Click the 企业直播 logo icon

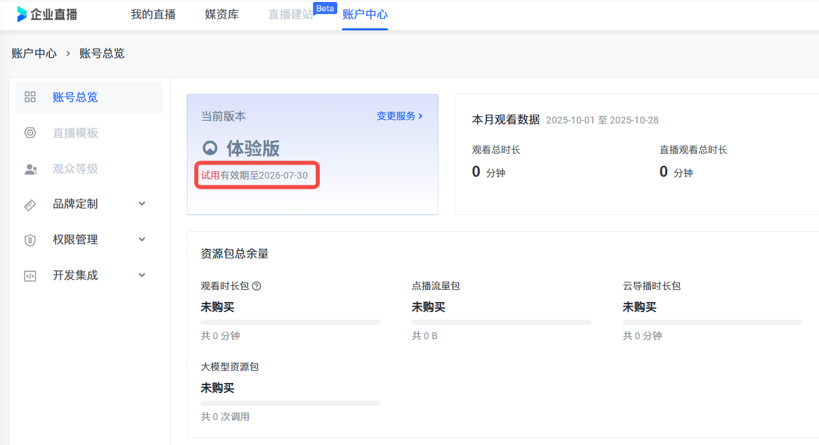(22, 14)
